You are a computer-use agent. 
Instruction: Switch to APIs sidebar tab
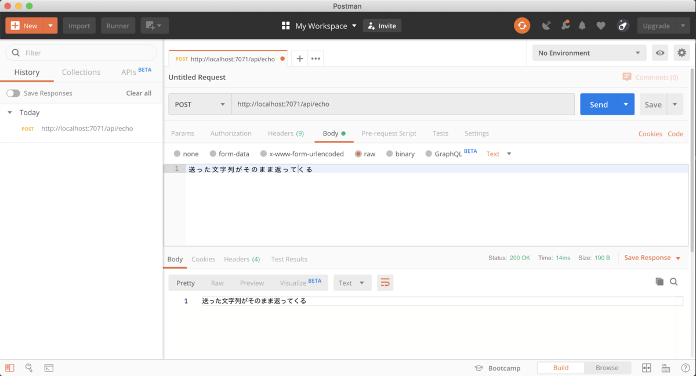tap(136, 72)
